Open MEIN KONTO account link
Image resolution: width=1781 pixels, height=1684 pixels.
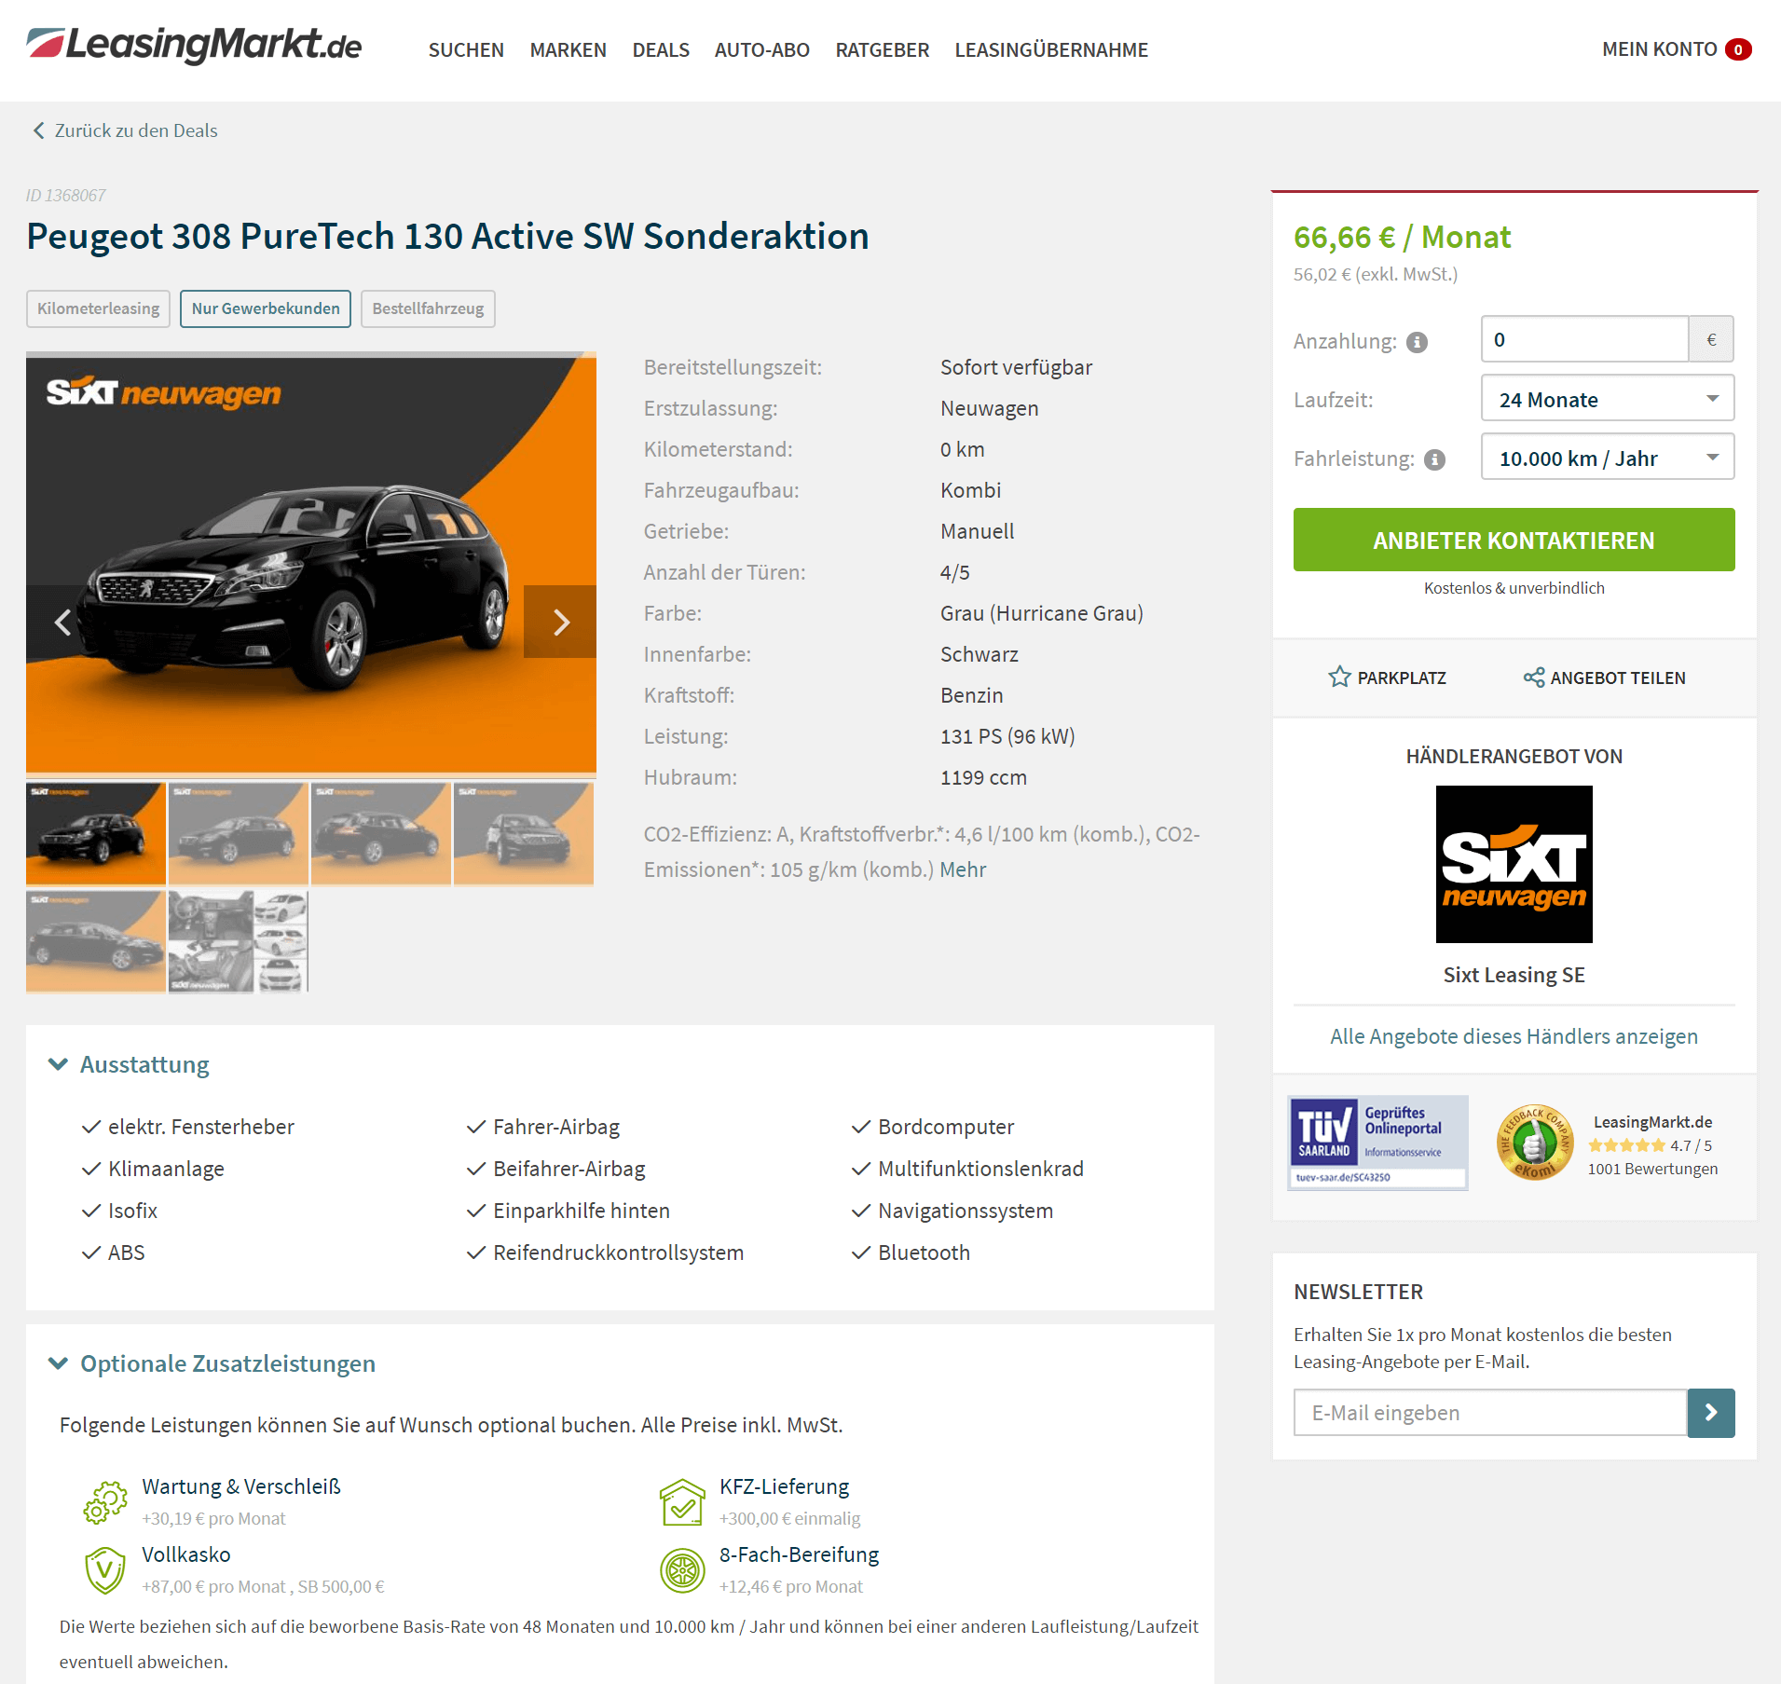tap(1659, 49)
